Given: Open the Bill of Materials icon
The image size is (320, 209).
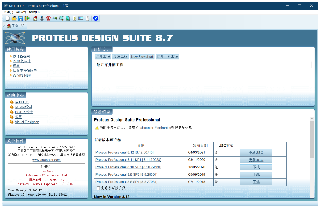Looking at the screenshot, I should click(x=74, y=18).
